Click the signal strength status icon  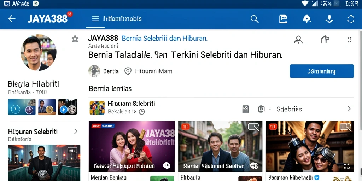[315, 4]
